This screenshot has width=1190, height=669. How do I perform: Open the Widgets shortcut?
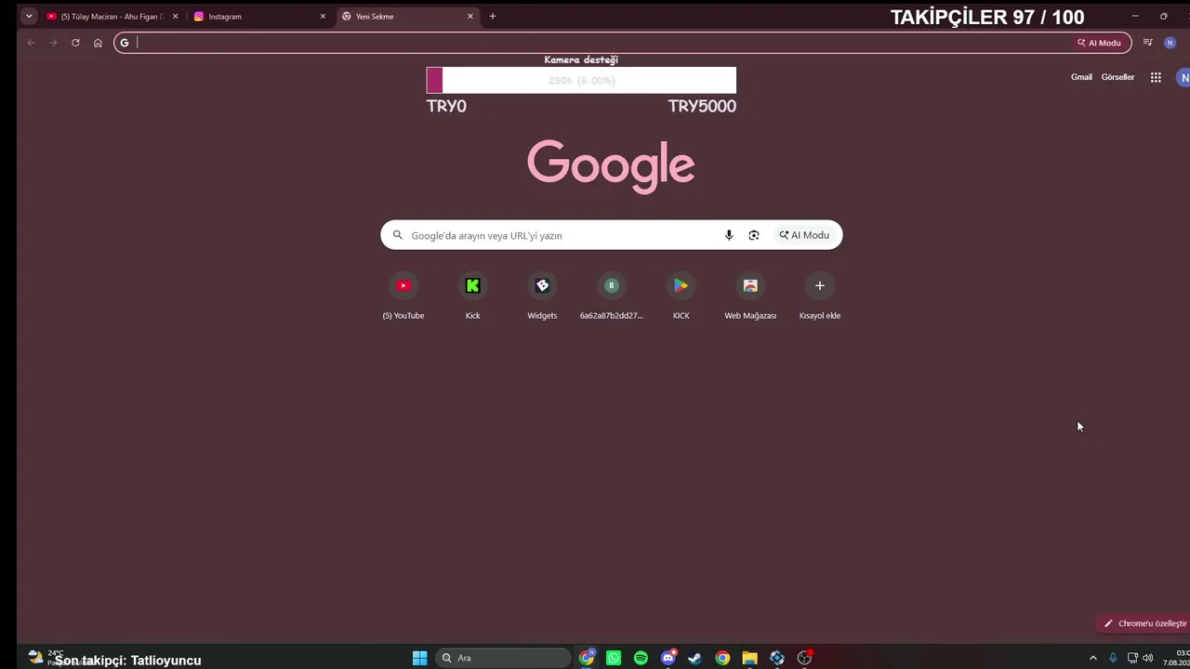542,296
